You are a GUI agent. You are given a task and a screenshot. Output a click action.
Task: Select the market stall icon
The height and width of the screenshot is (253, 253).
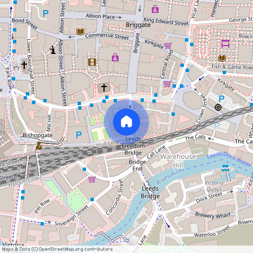[x=225, y=44]
